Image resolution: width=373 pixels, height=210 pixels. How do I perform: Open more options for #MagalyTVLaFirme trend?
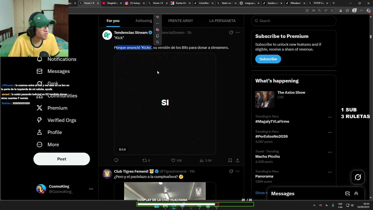pyautogui.click(x=330, y=117)
